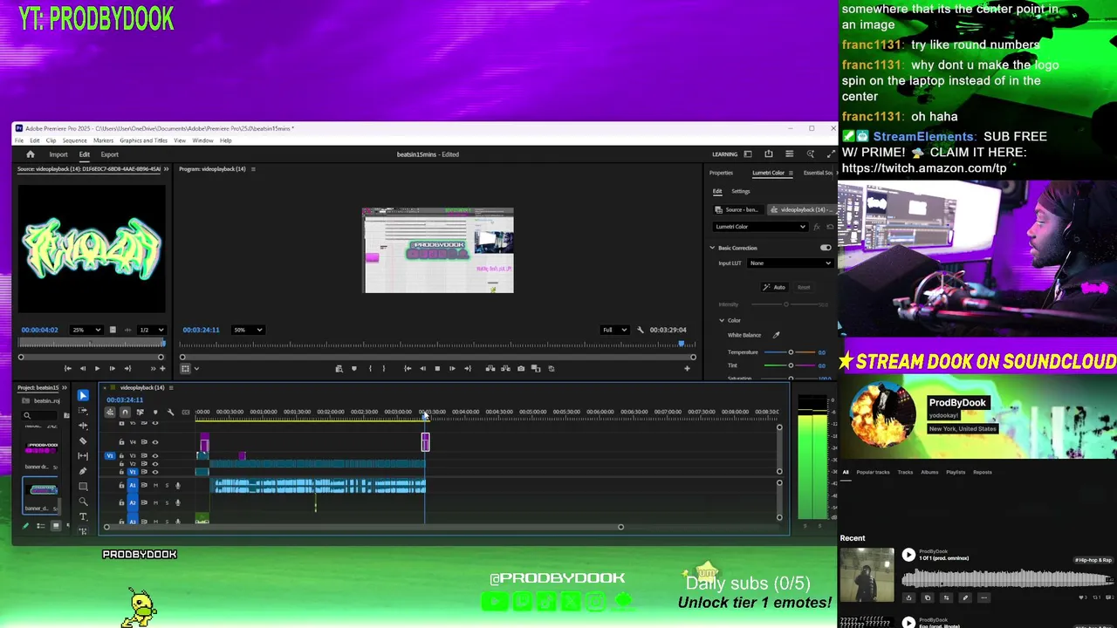This screenshot has height=628, width=1117.
Task: Select the Type tool
Action: click(83, 516)
